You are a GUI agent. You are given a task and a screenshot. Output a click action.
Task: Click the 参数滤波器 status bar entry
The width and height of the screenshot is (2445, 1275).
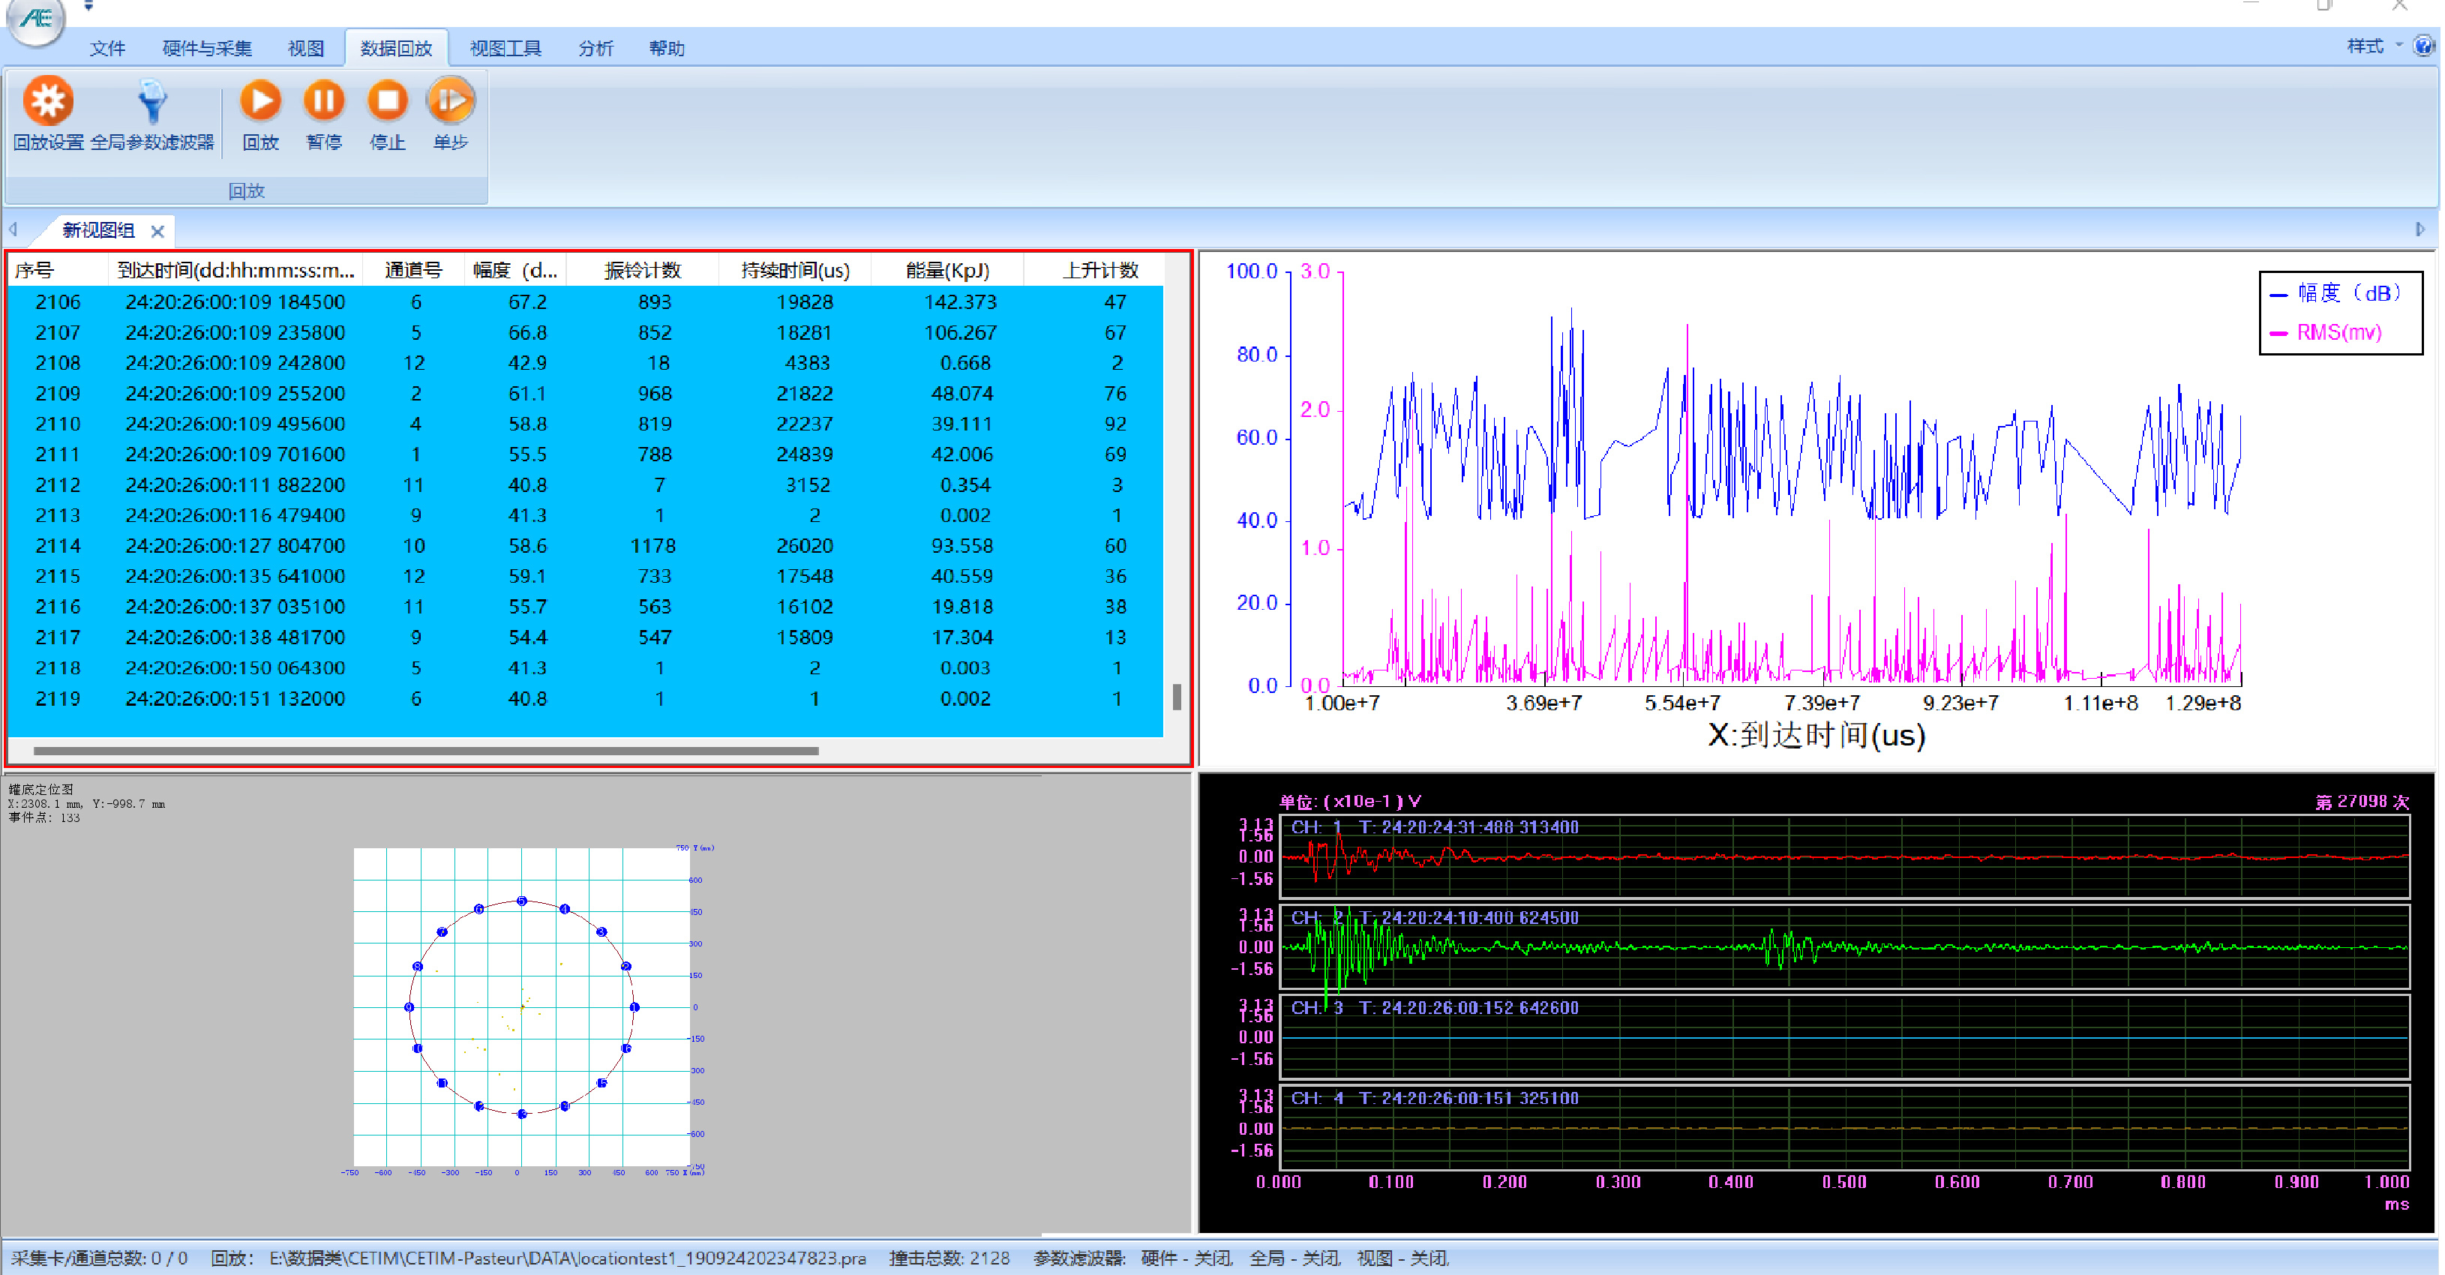(1241, 1258)
